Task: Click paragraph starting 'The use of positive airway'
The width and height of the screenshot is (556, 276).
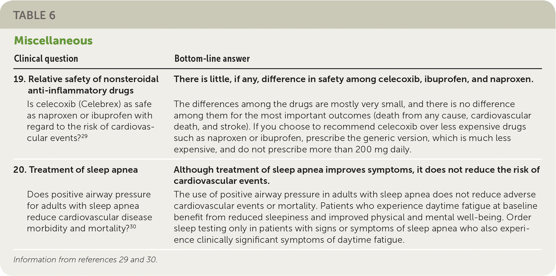Action: coord(355,217)
